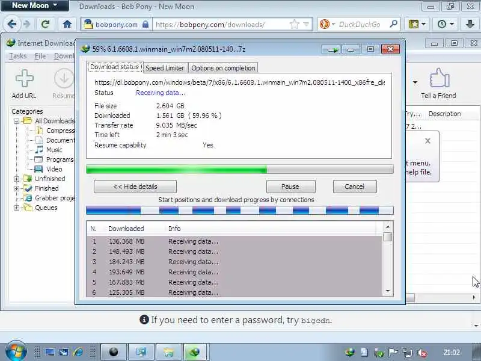Click the browser forward arrow
This screenshot has width=481, height=361.
tap(26, 24)
